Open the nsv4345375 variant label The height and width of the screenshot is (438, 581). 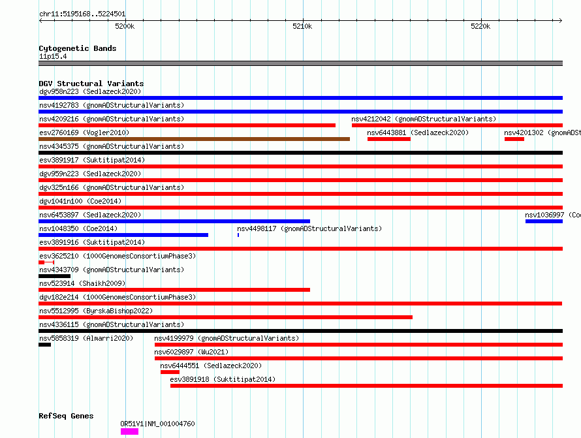click(112, 146)
